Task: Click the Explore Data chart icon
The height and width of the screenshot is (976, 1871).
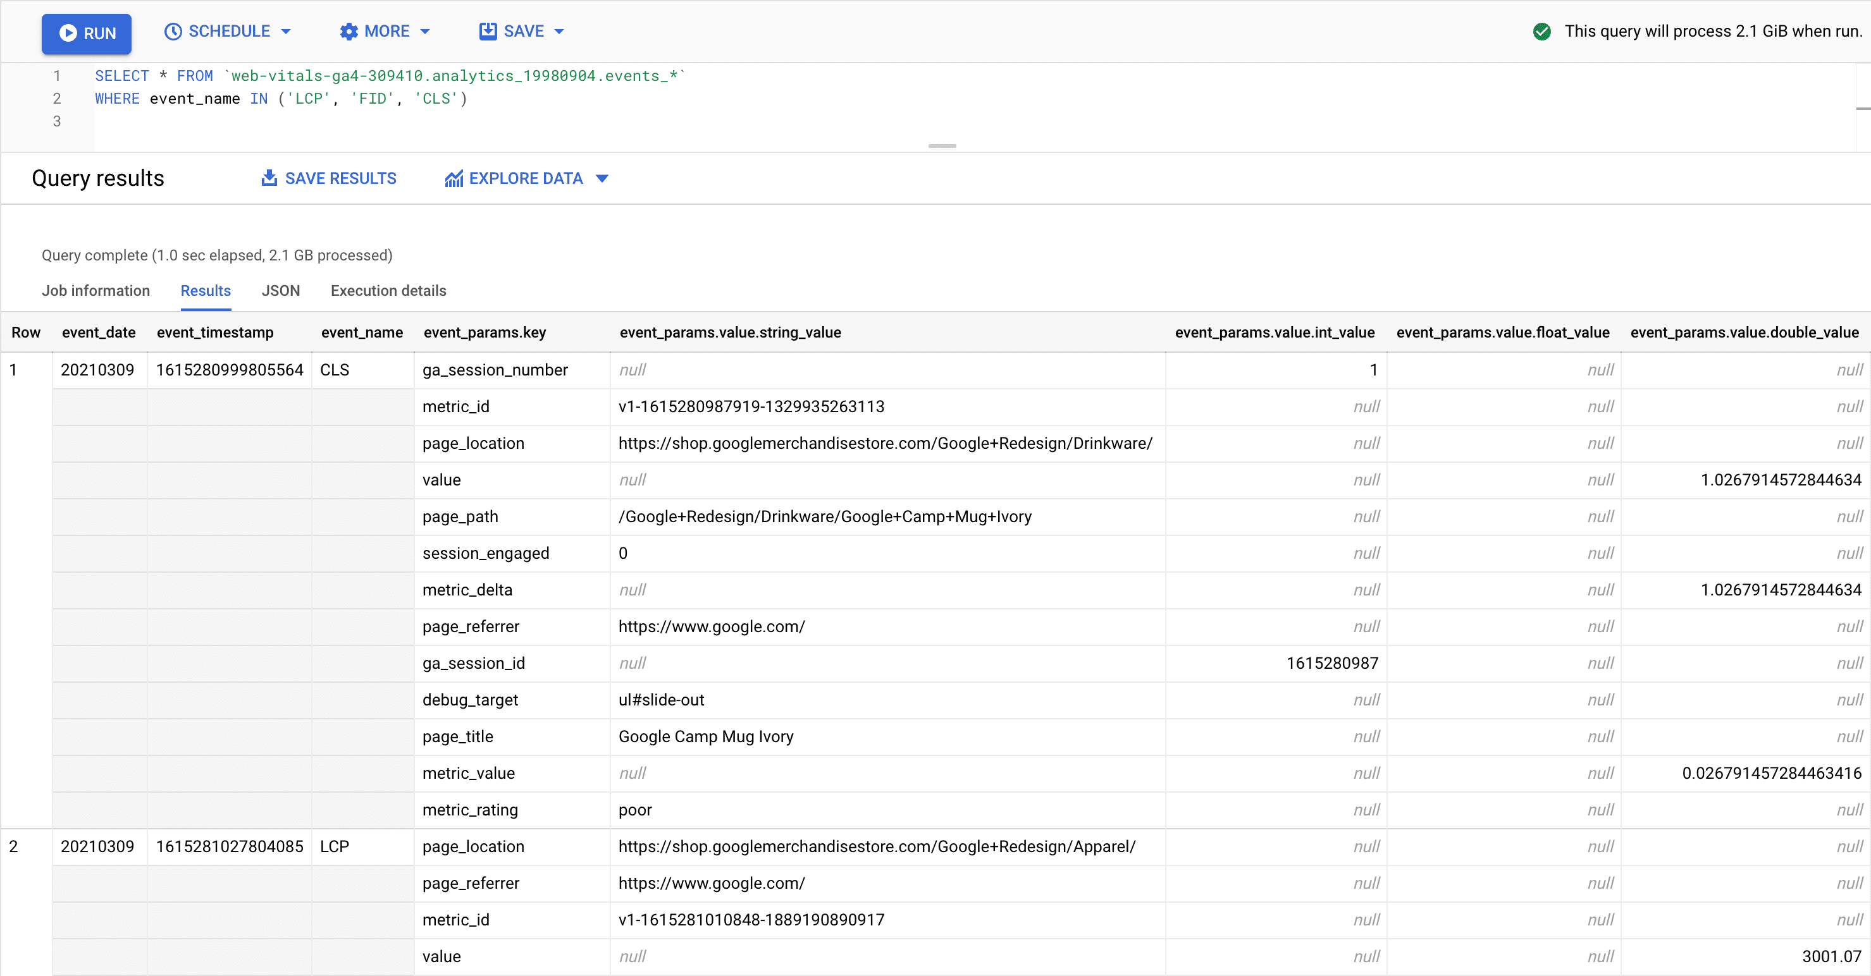Action: pos(454,178)
